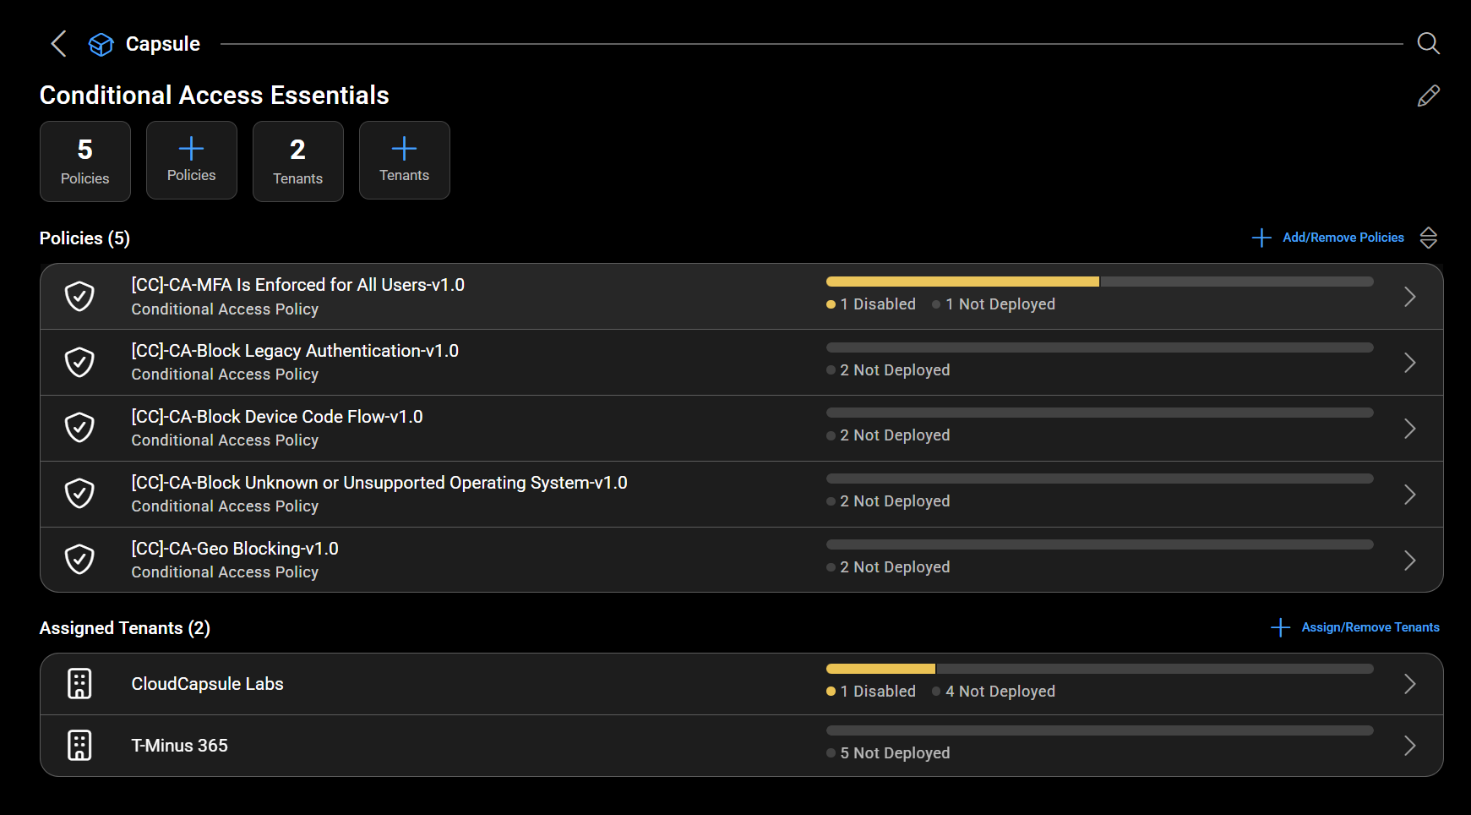Click building icon for CloudCapsule Labs
The image size is (1471, 815).
79,684
